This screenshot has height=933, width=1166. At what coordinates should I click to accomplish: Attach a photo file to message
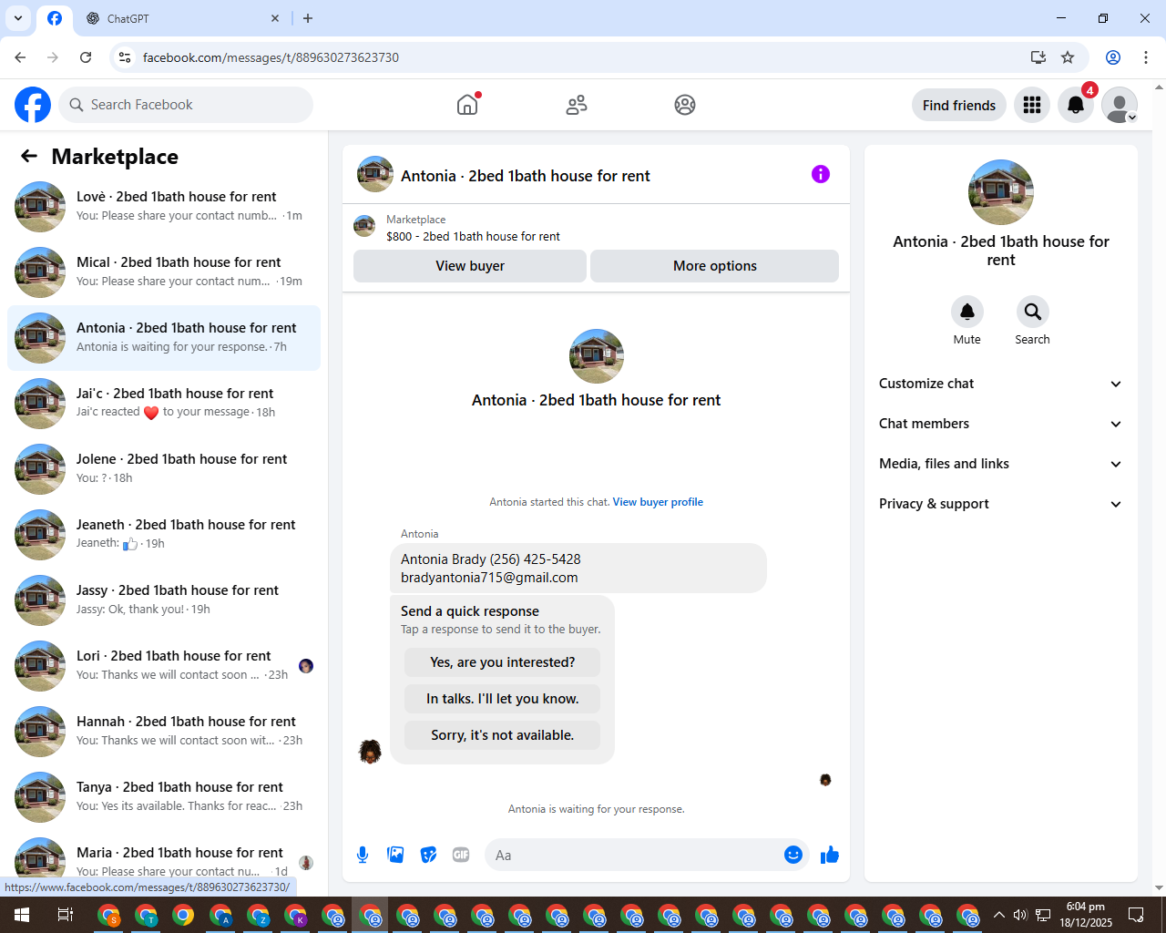[x=395, y=855]
